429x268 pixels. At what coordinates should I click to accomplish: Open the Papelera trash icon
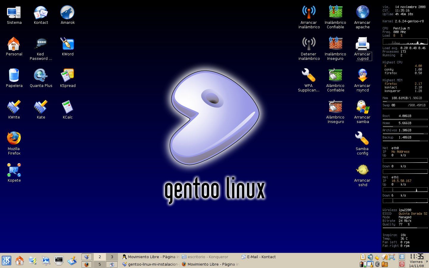click(14, 76)
